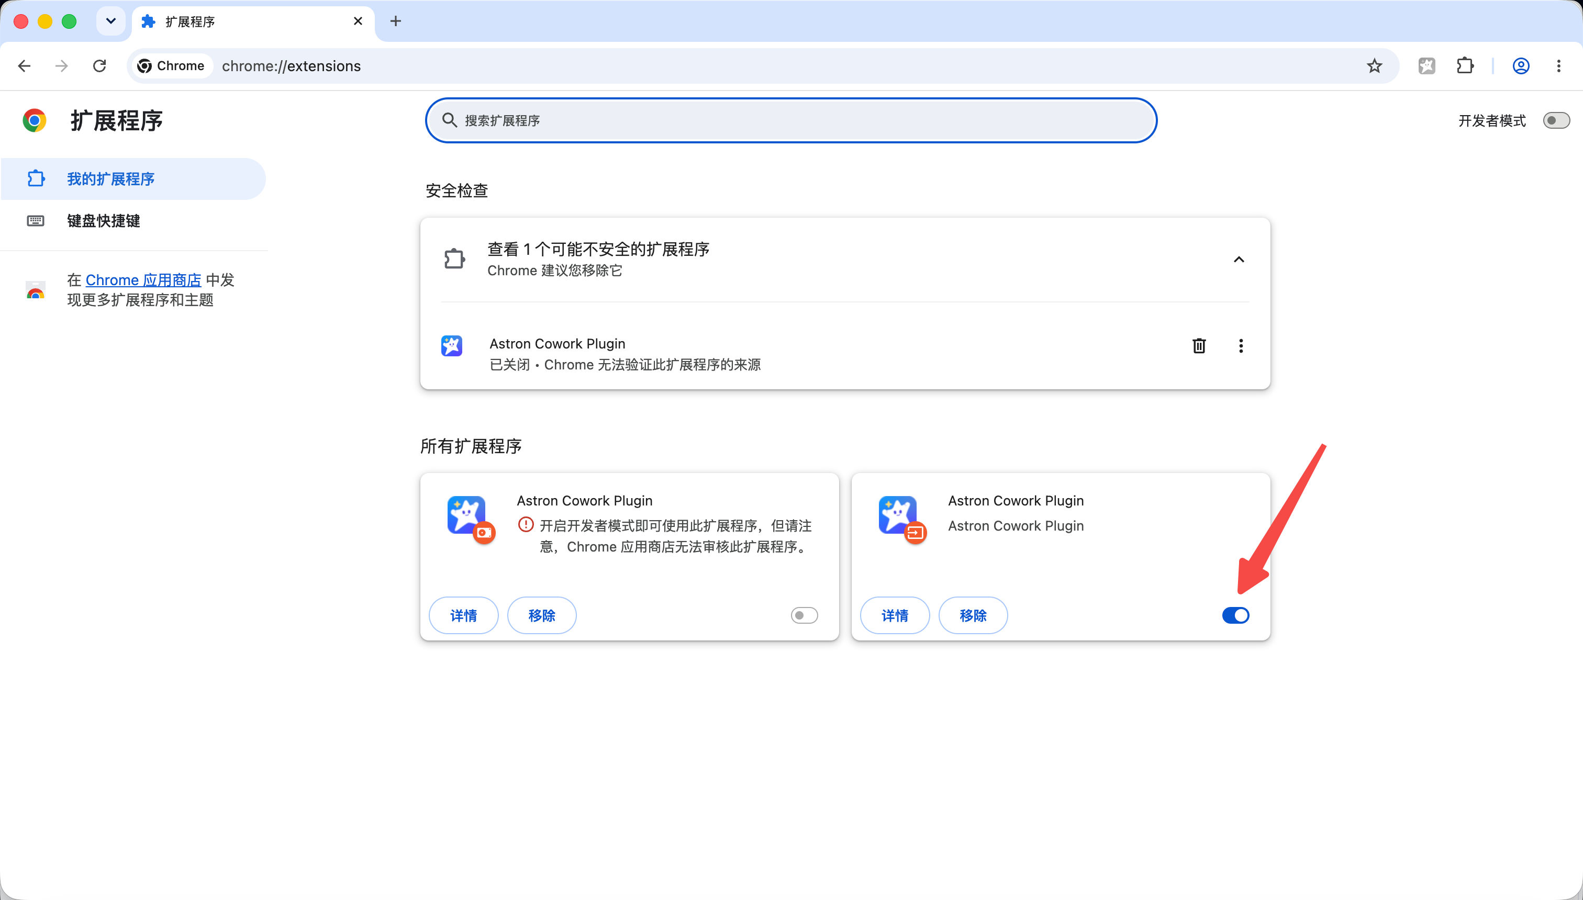Open the tab search dropdown arrow
The width and height of the screenshot is (1583, 900).
110,21
